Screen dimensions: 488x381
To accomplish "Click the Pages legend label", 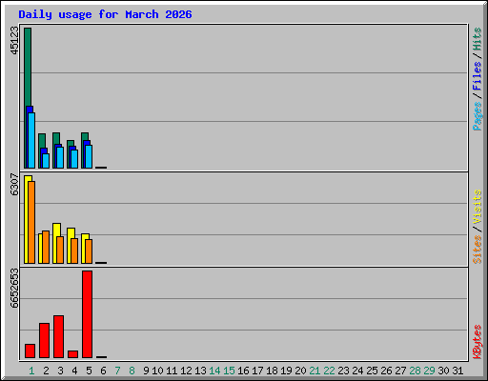I will click(477, 116).
